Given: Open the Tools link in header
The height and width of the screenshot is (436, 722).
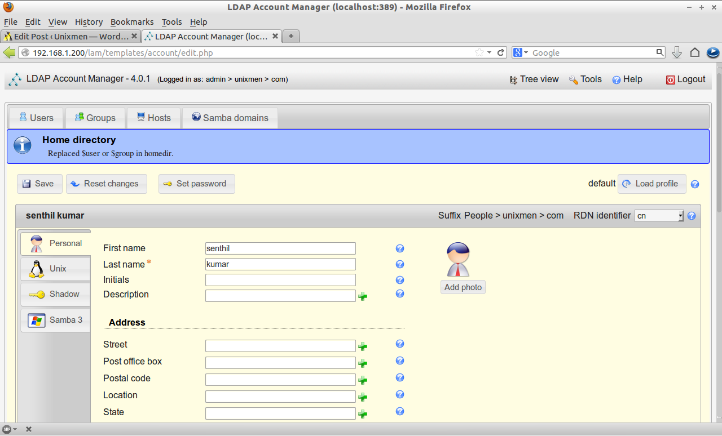Looking at the screenshot, I should (585, 79).
